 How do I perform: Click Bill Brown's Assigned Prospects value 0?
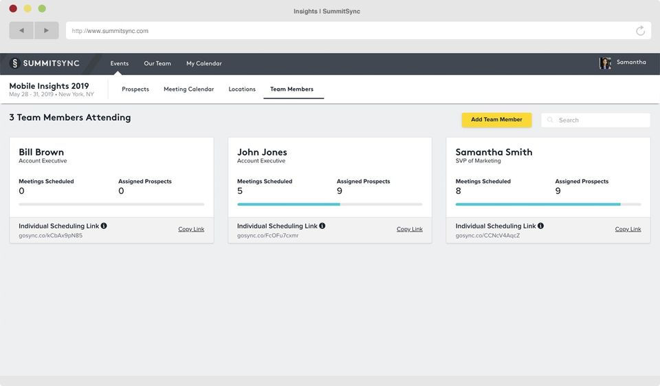tap(121, 191)
